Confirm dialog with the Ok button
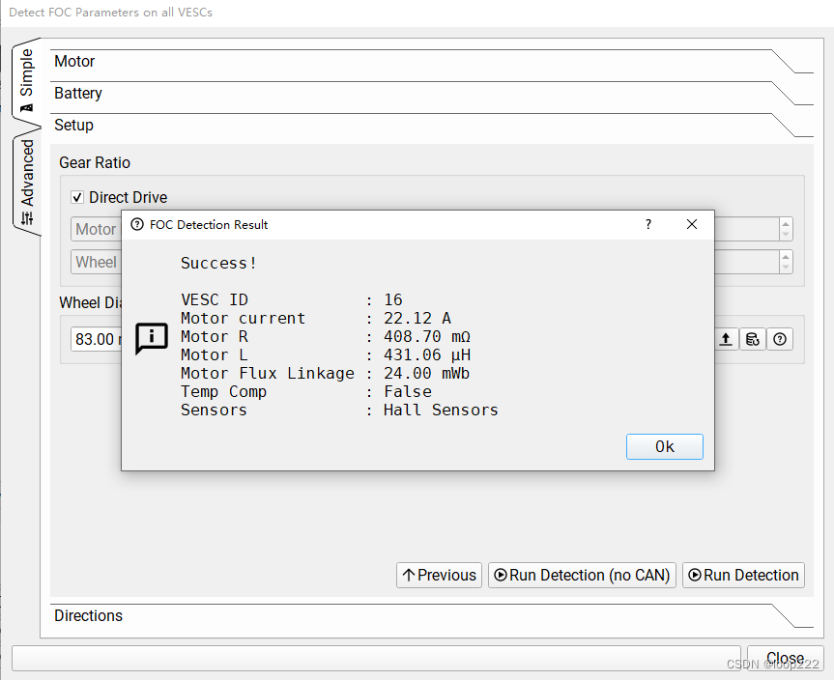 664,446
